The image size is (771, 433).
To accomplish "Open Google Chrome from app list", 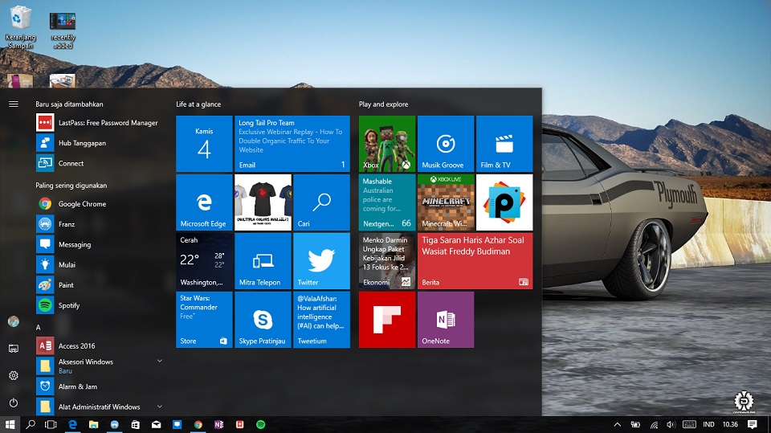I will [82, 204].
